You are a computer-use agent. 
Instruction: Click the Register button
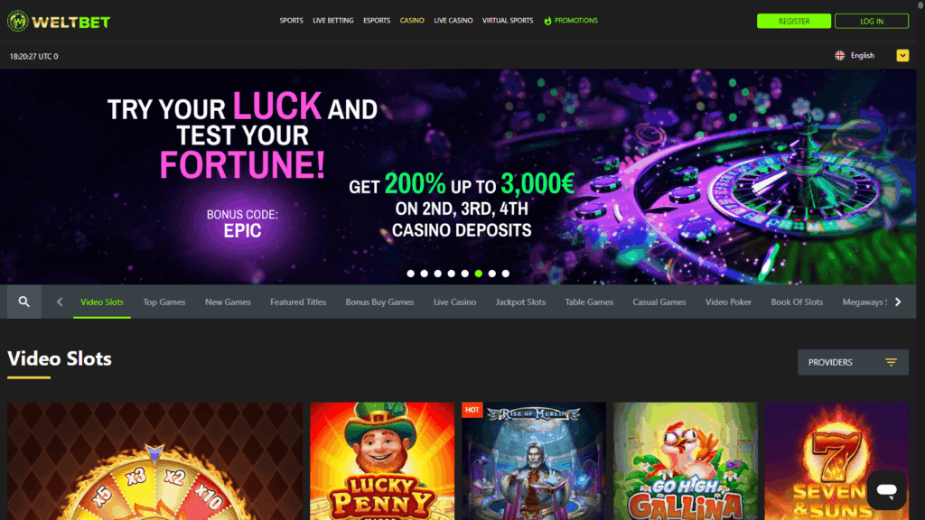point(794,22)
